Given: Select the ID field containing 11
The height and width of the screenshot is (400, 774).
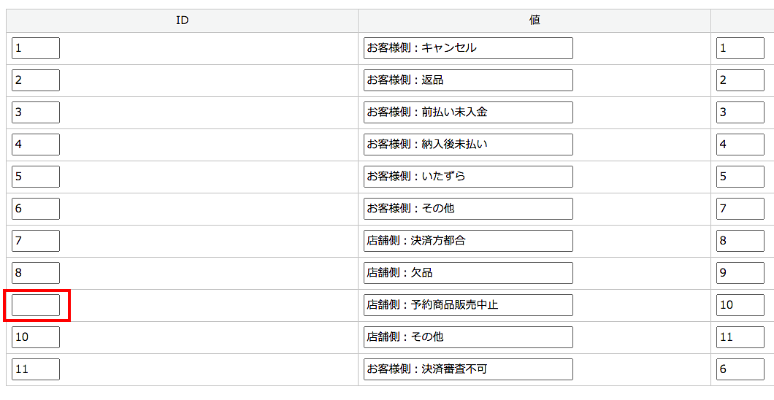Looking at the screenshot, I should pyautogui.click(x=36, y=369).
